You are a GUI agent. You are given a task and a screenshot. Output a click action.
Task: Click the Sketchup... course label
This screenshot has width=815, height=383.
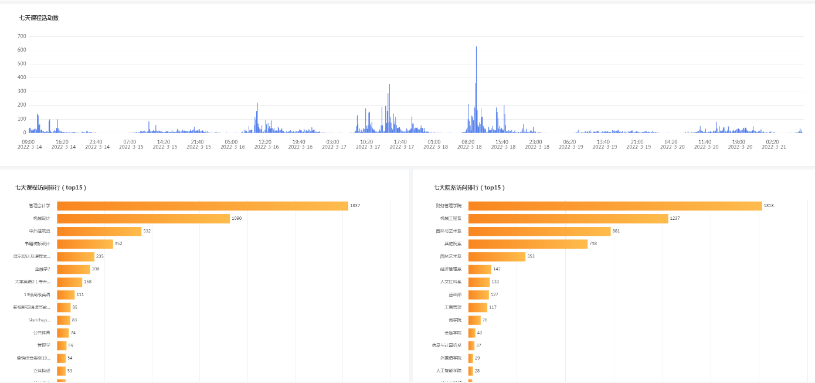[39, 320]
